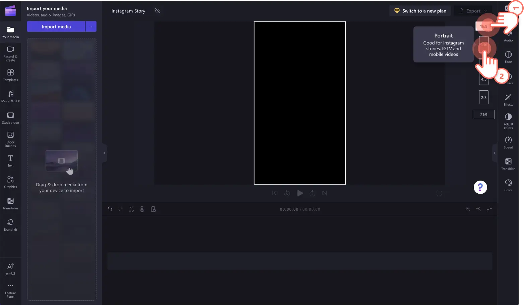
Task: Fit the timeline to screen
Action: [x=489, y=209]
